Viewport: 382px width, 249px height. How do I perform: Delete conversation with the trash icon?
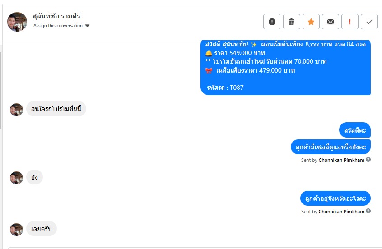pyautogui.click(x=292, y=22)
